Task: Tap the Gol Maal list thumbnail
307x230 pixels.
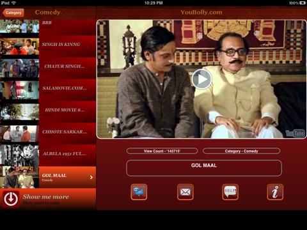Action: click(19, 178)
